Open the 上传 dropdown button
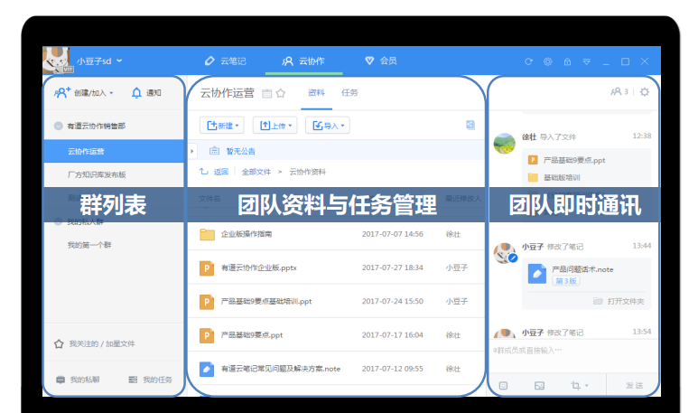Screen dimensions: 698x413 click(275, 126)
